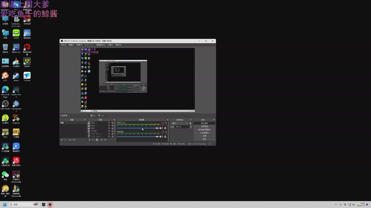
Task: Select the GCC desktop shortcut
Action: click(x=5, y=77)
